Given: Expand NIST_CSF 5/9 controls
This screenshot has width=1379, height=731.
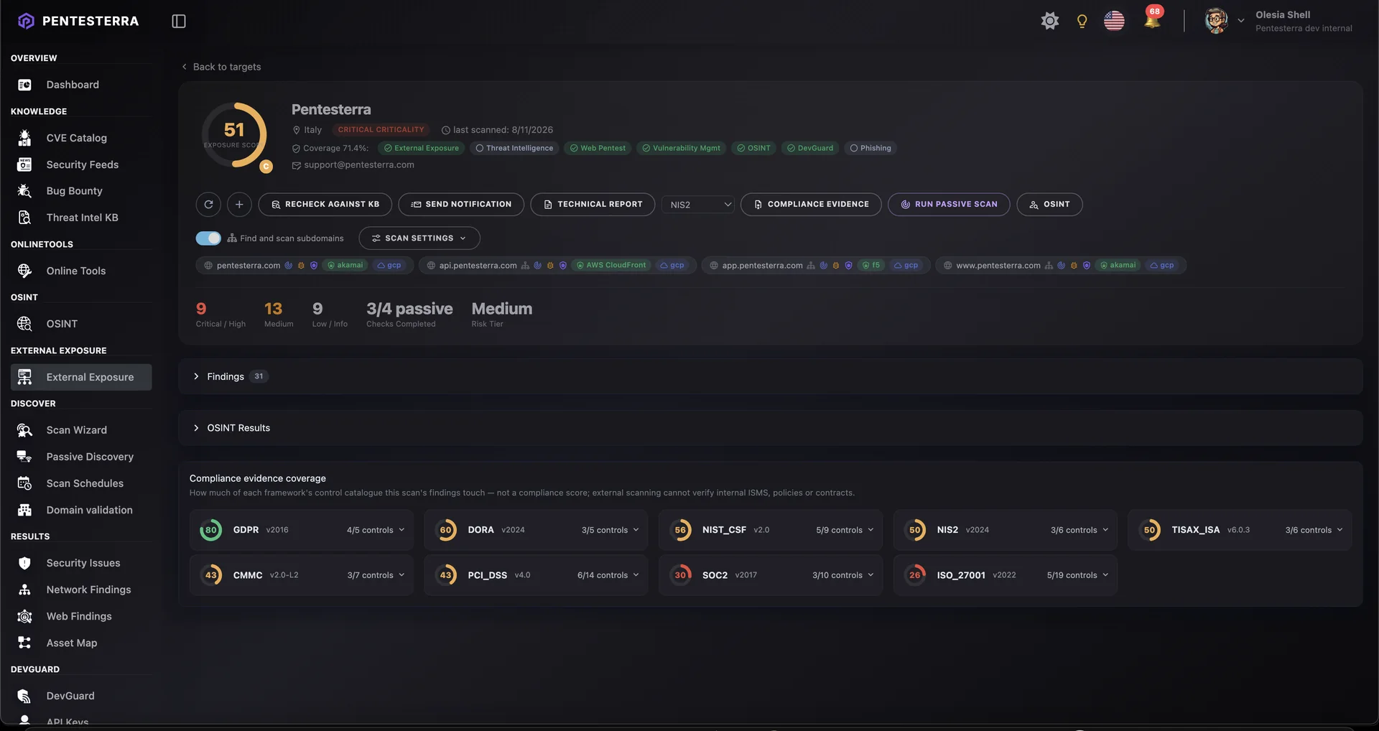Looking at the screenshot, I should coord(845,531).
